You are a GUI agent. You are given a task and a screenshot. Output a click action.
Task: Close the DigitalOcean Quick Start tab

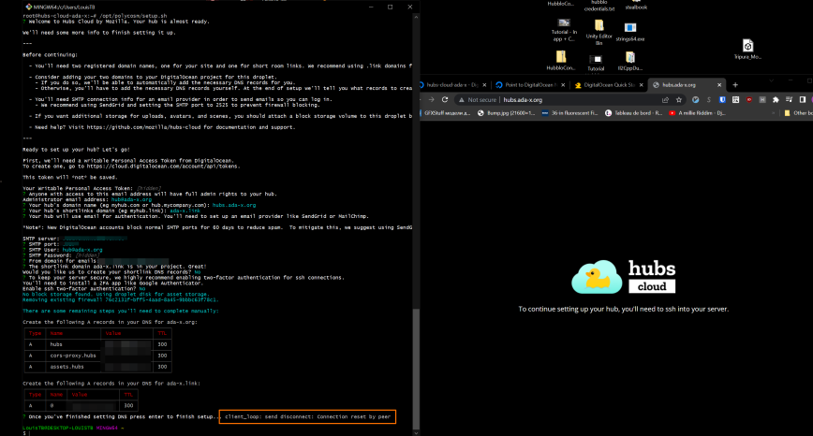coord(641,85)
